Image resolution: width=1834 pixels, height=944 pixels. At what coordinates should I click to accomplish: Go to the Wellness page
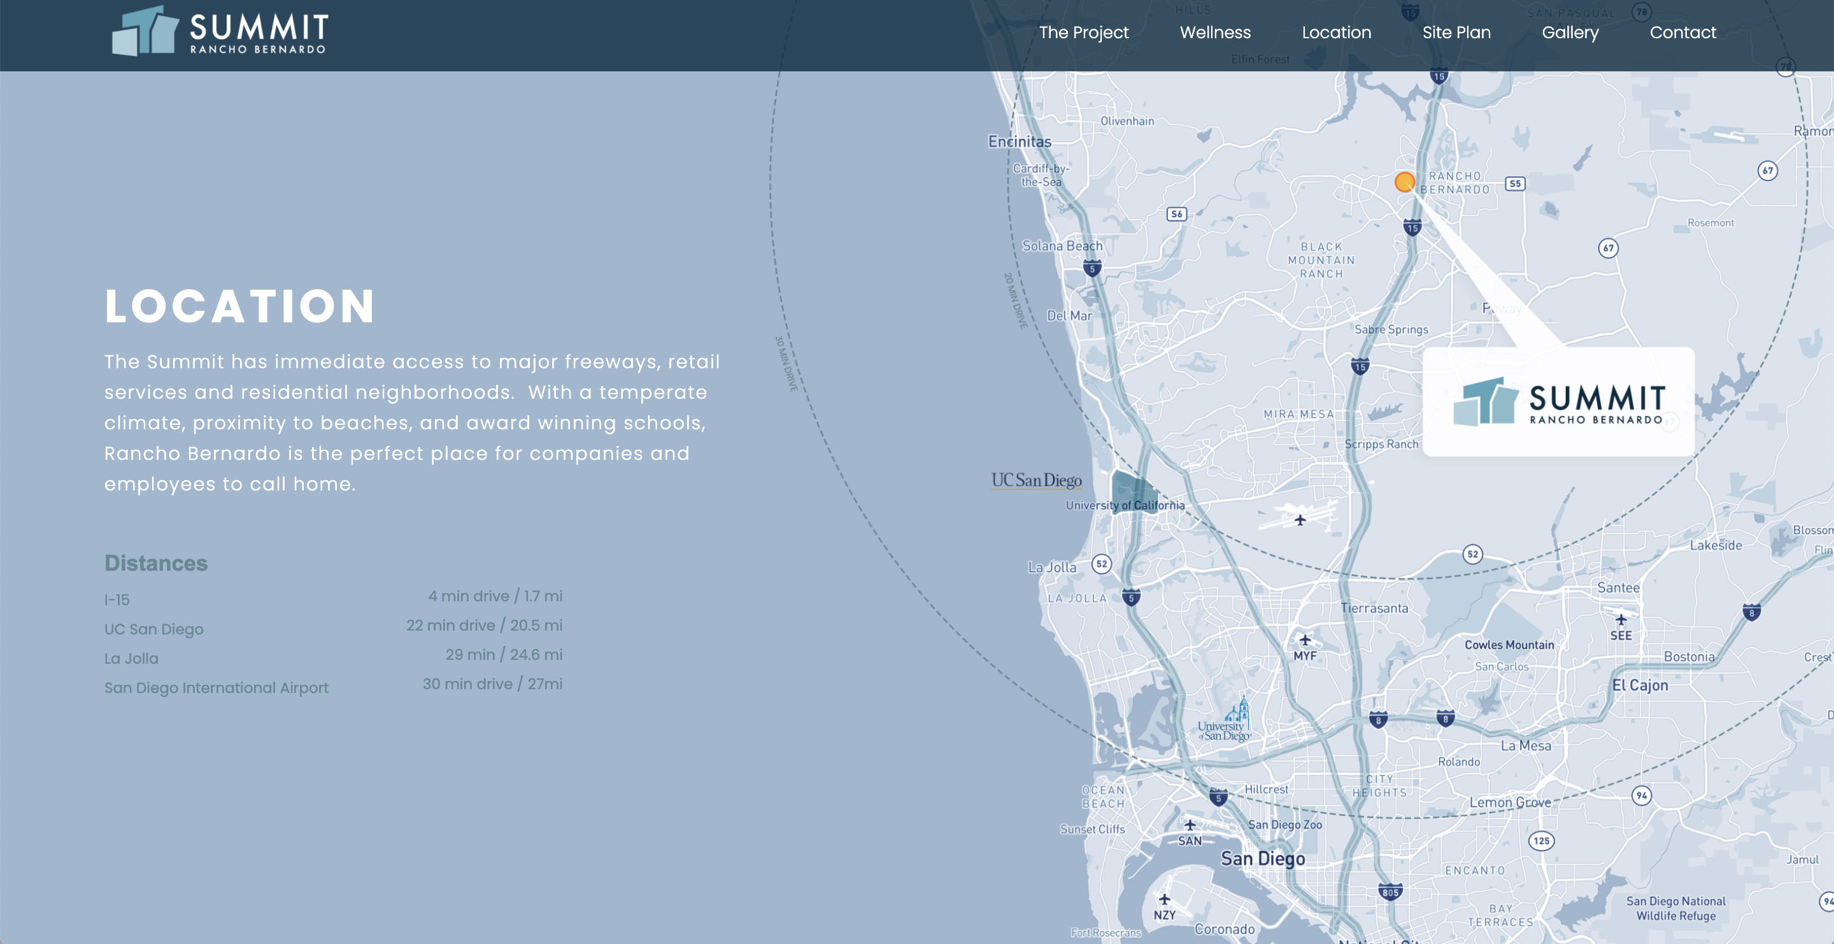(1214, 32)
